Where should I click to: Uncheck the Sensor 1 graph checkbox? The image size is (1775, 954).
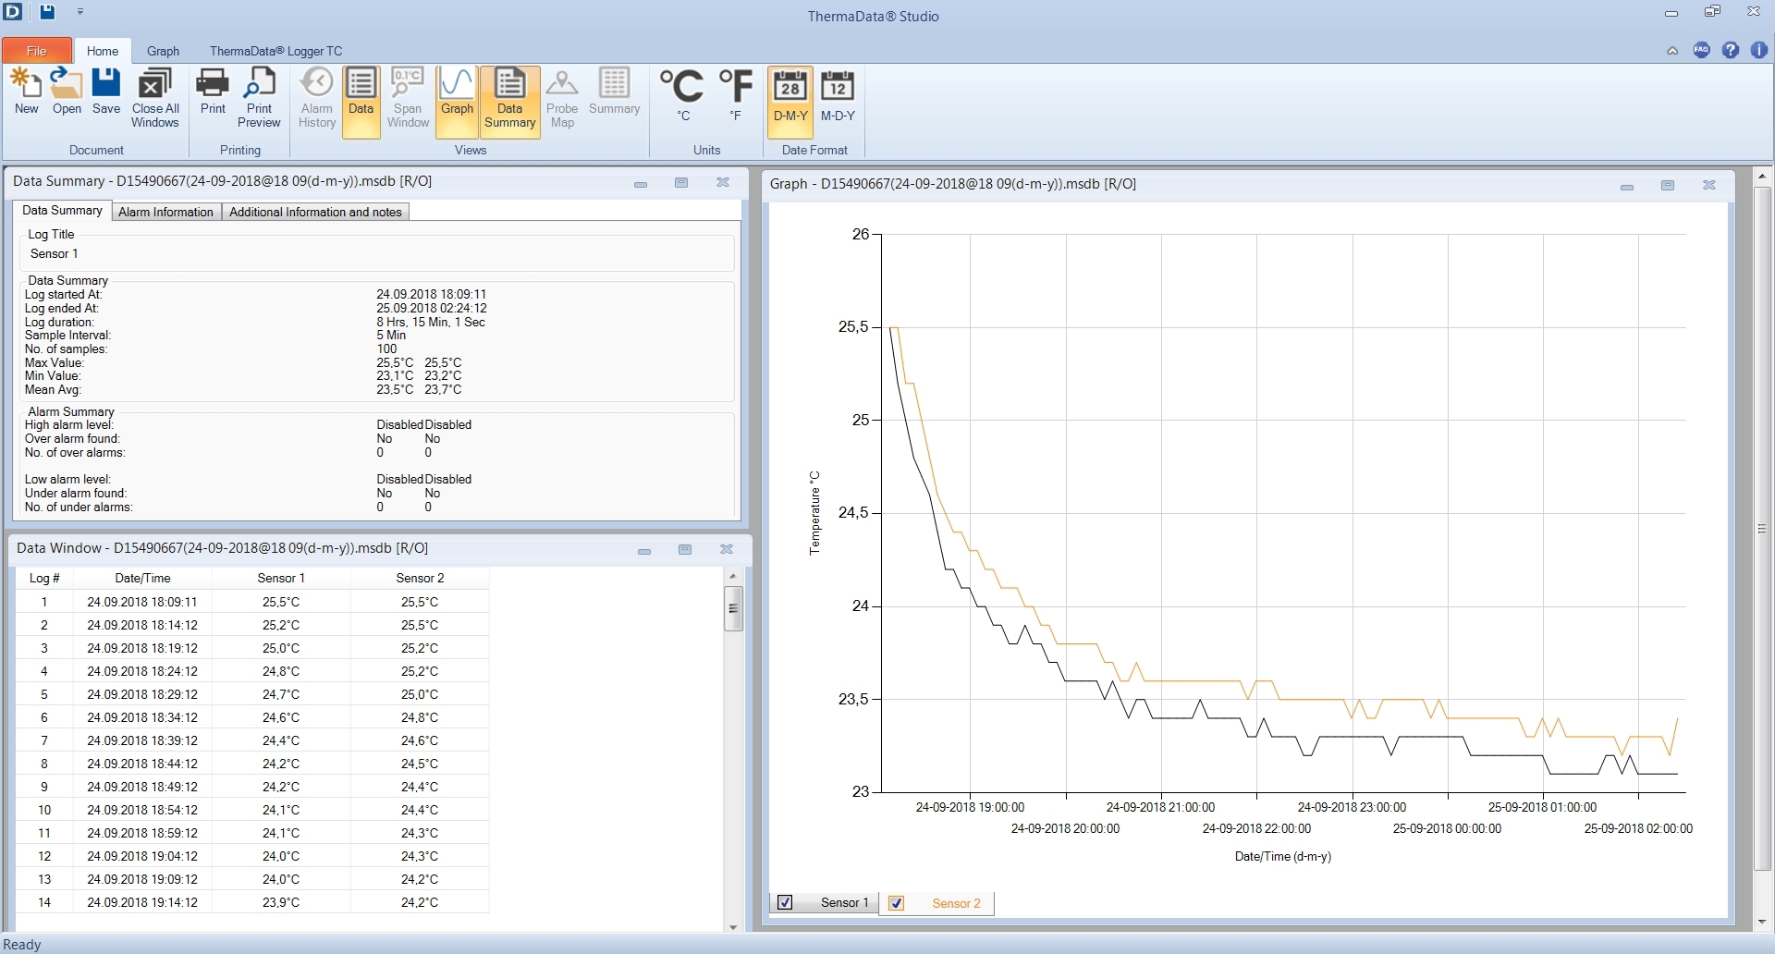point(786,903)
